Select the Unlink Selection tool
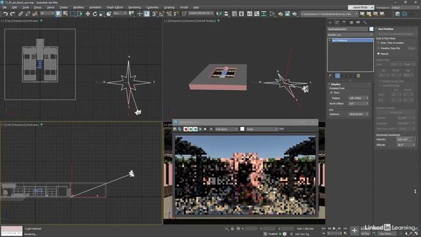This screenshot has height=237, width=421. (x=28, y=14)
